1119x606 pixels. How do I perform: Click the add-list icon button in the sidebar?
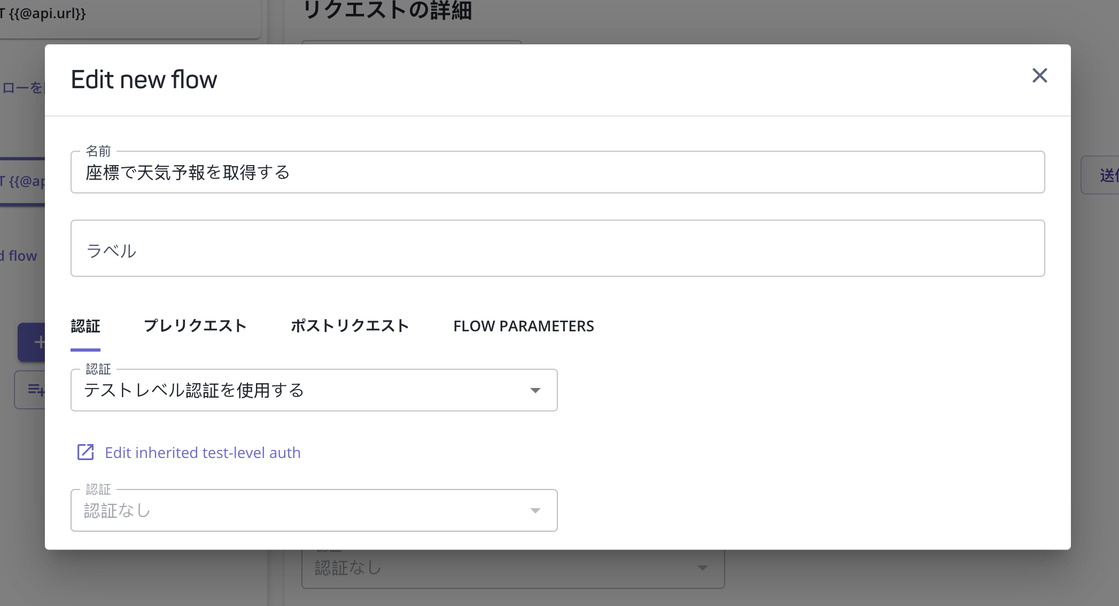click(x=30, y=390)
